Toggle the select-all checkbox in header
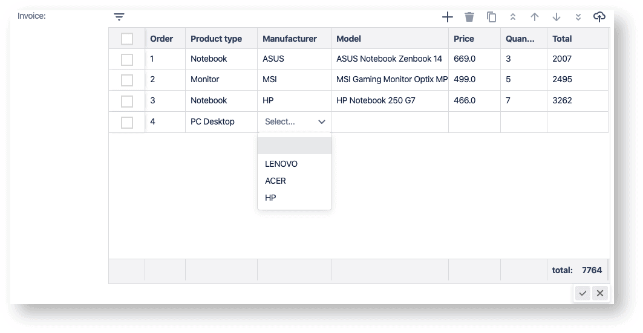The image size is (643, 333). point(127,39)
